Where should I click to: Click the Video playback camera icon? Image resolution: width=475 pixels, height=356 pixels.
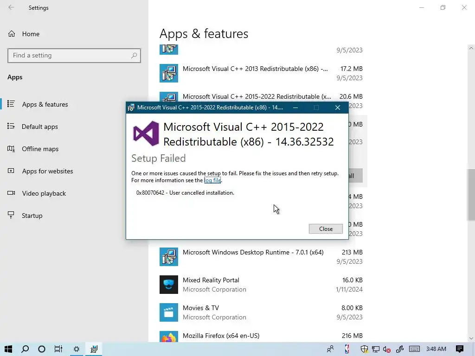pos(11,193)
